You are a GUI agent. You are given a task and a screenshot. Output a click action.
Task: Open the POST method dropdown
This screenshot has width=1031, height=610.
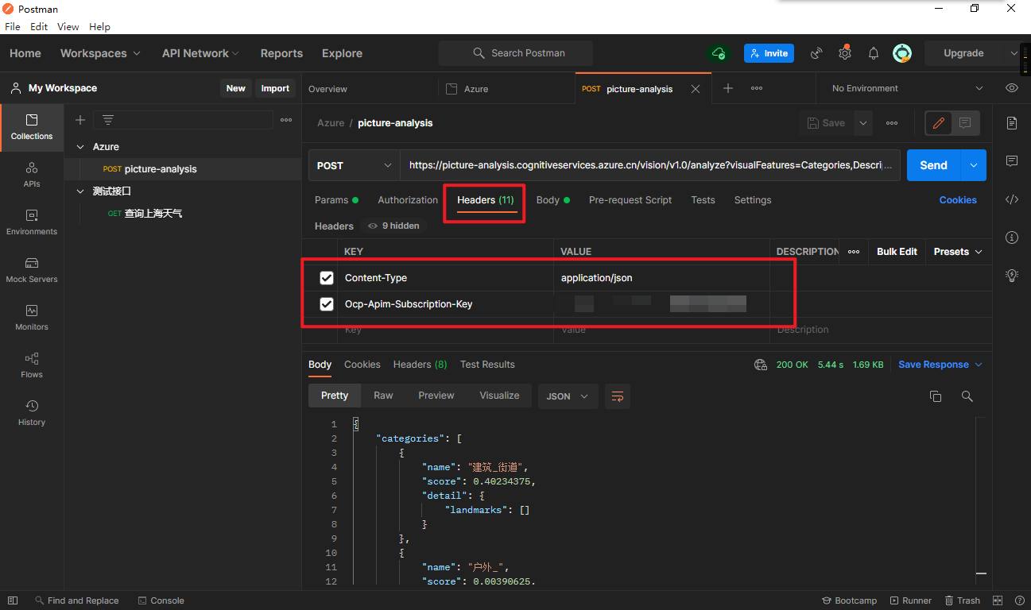click(x=355, y=165)
